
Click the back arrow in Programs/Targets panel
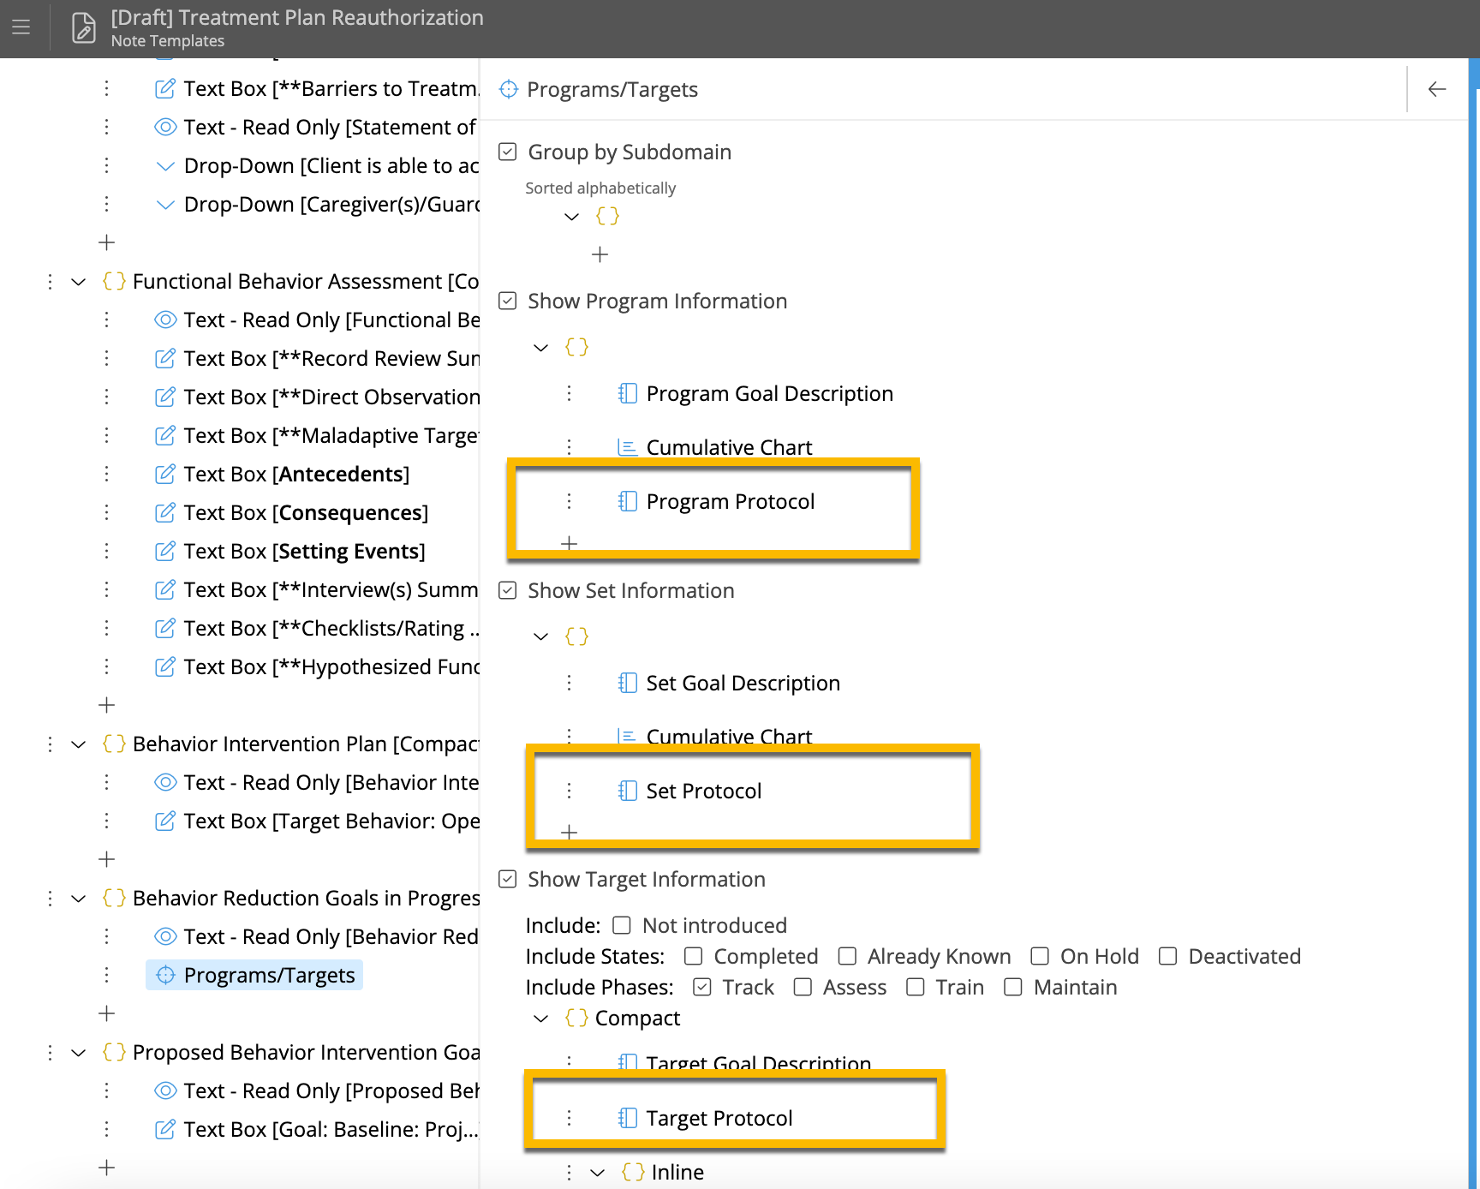[x=1436, y=89]
